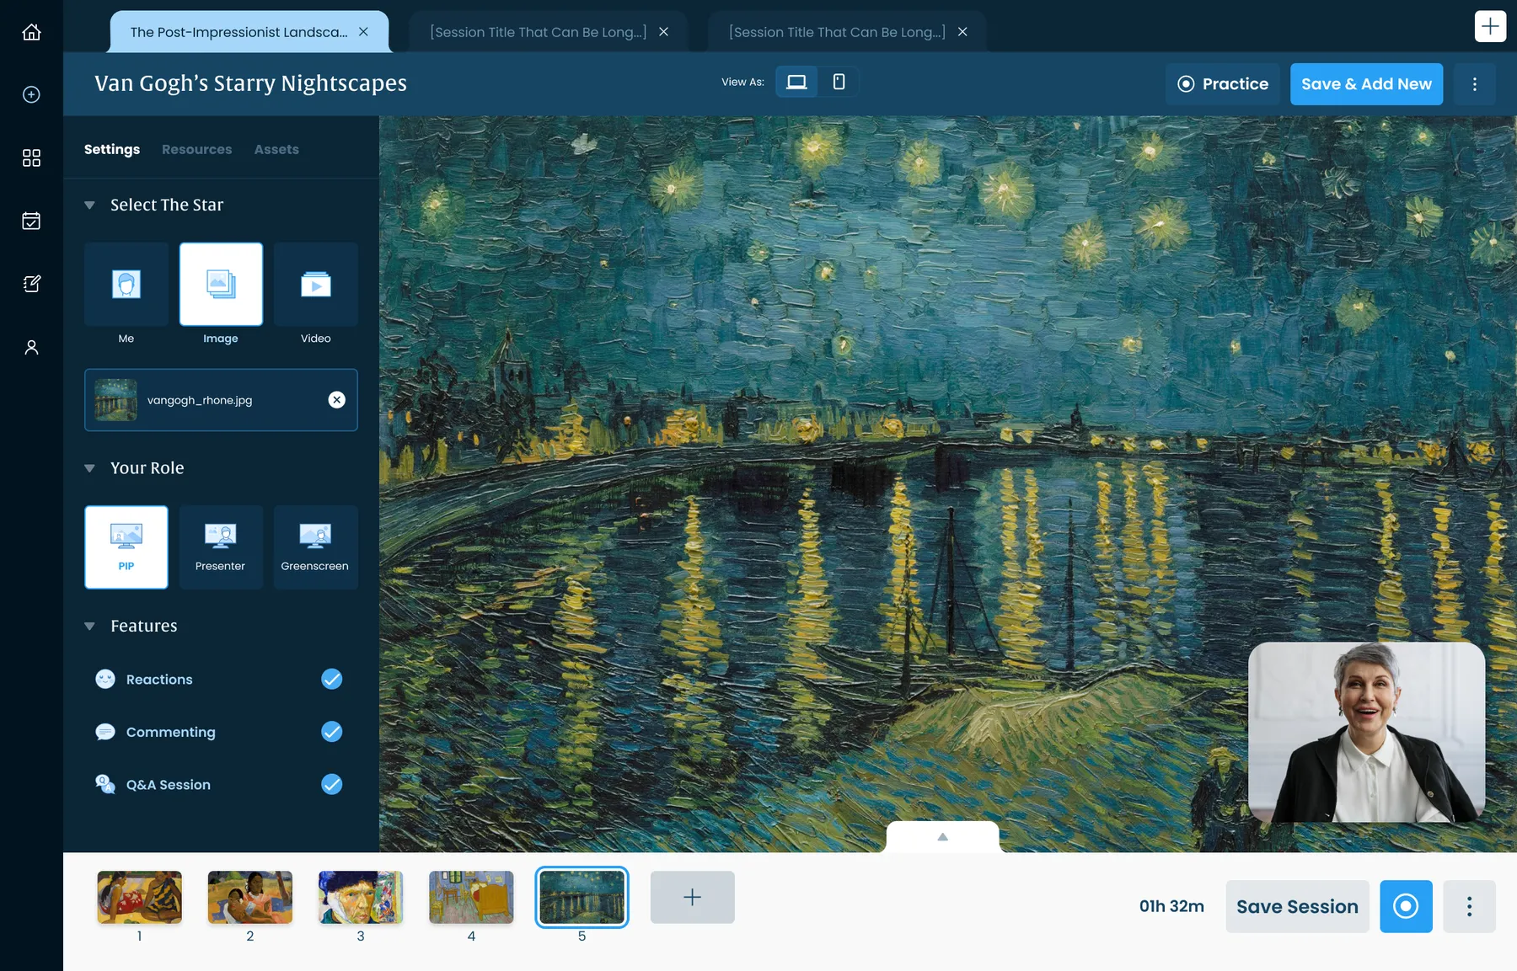Viewport: 1517px width, 971px height.
Task: Expand the slide tray up-arrow handle
Action: 942,836
